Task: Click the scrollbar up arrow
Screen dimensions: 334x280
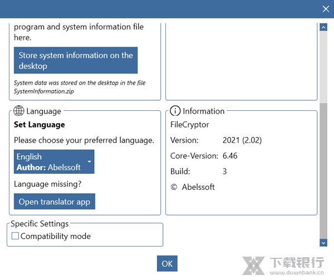Action: pyautogui.click(x=323, y=27)
